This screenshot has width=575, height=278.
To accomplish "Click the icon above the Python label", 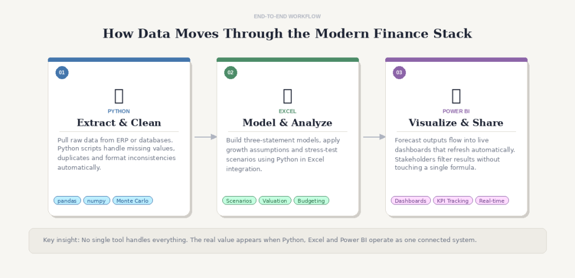I will 119,96.
